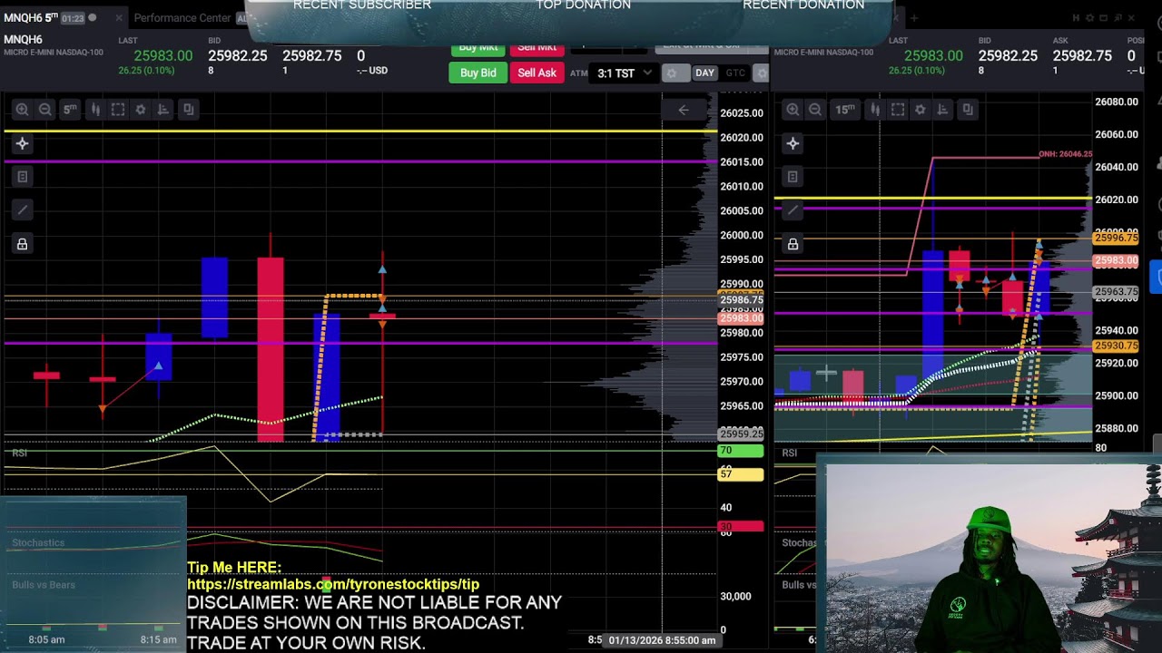Click the 25930.75 price tag on 15m chart
This screenshot has height=653, width=1162.
coord(1116,346)
